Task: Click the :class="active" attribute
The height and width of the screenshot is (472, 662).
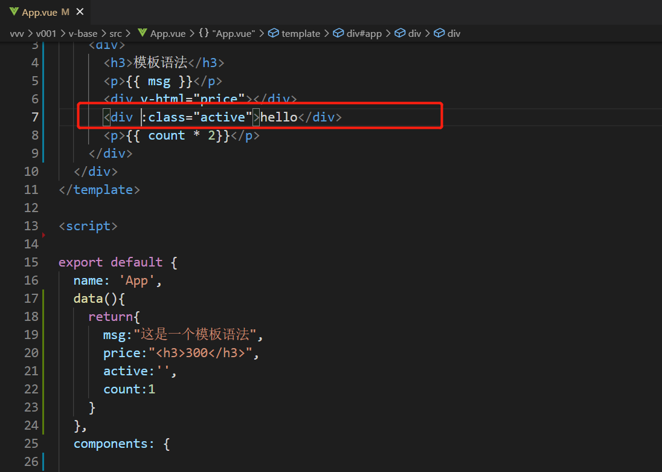Action: (196, 117)
